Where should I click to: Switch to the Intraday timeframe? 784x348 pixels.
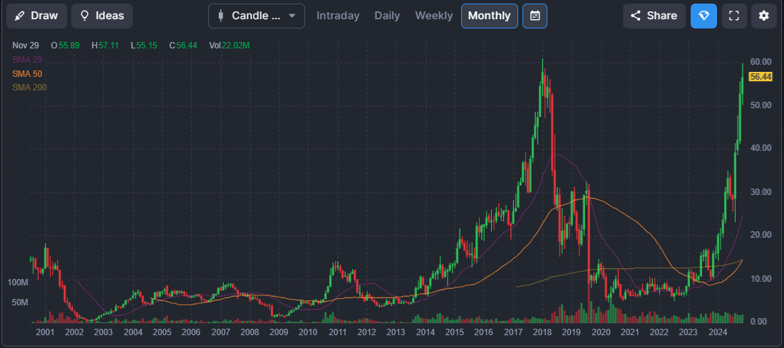[338, 16]
